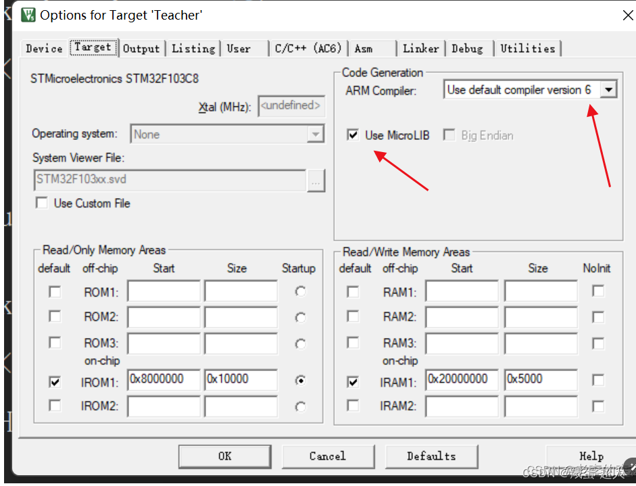Check the RAM1 default checkbox
The height and width of the screenshot is (486, 636).
tap(353, 292)
